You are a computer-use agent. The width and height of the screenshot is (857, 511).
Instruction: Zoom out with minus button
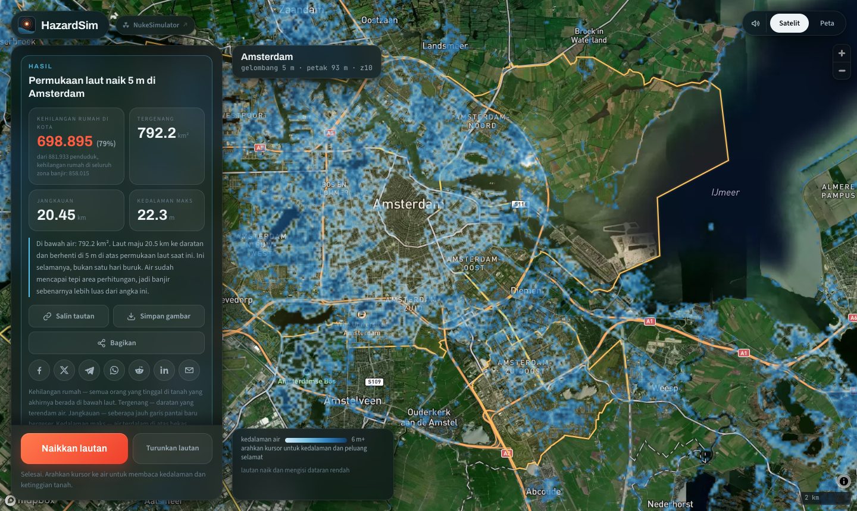(842, 71)
